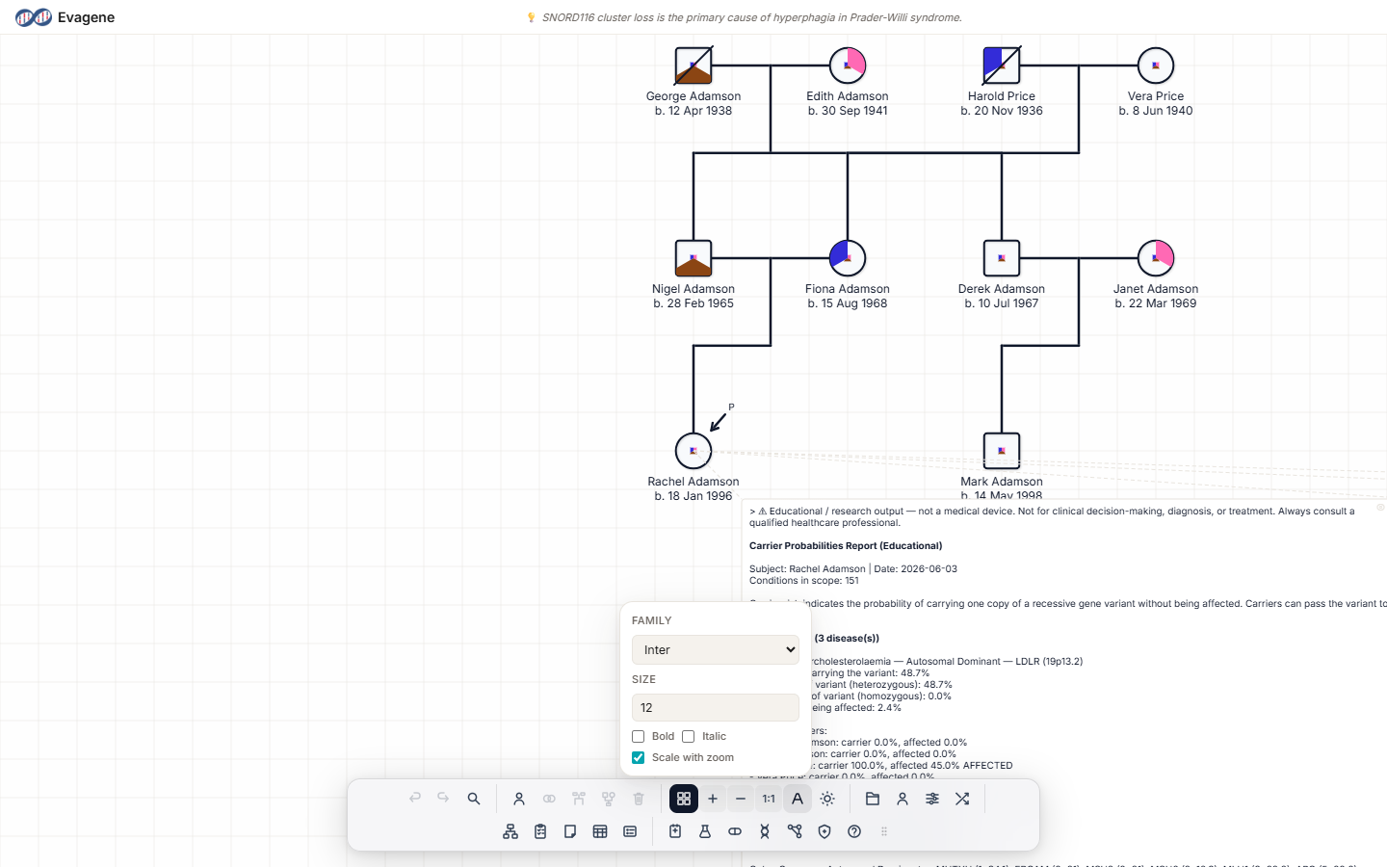Viewport: 1387px width, 867px height.
Task: Click the 'Fiona Adamson' name label
Action: pyautogui.click(x=848, y=289)
